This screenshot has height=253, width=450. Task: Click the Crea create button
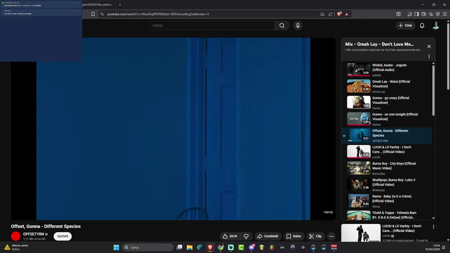[x=405, y=25]
